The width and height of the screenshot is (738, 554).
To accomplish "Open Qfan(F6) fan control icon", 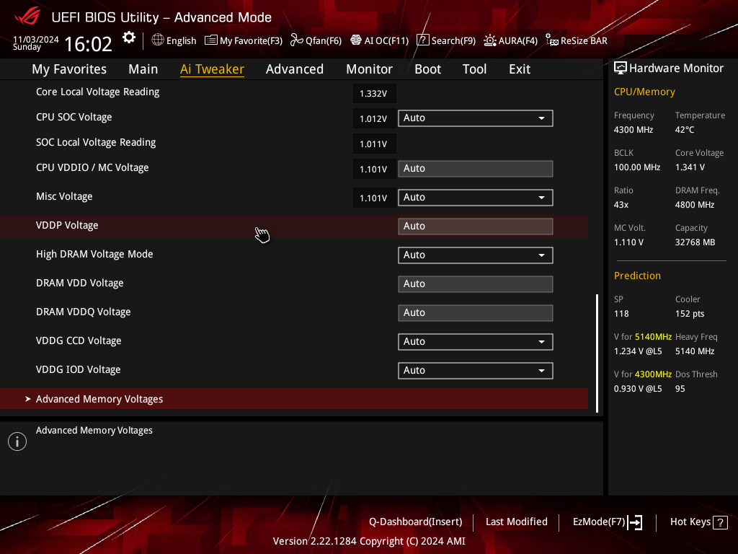I will [296, 40].
